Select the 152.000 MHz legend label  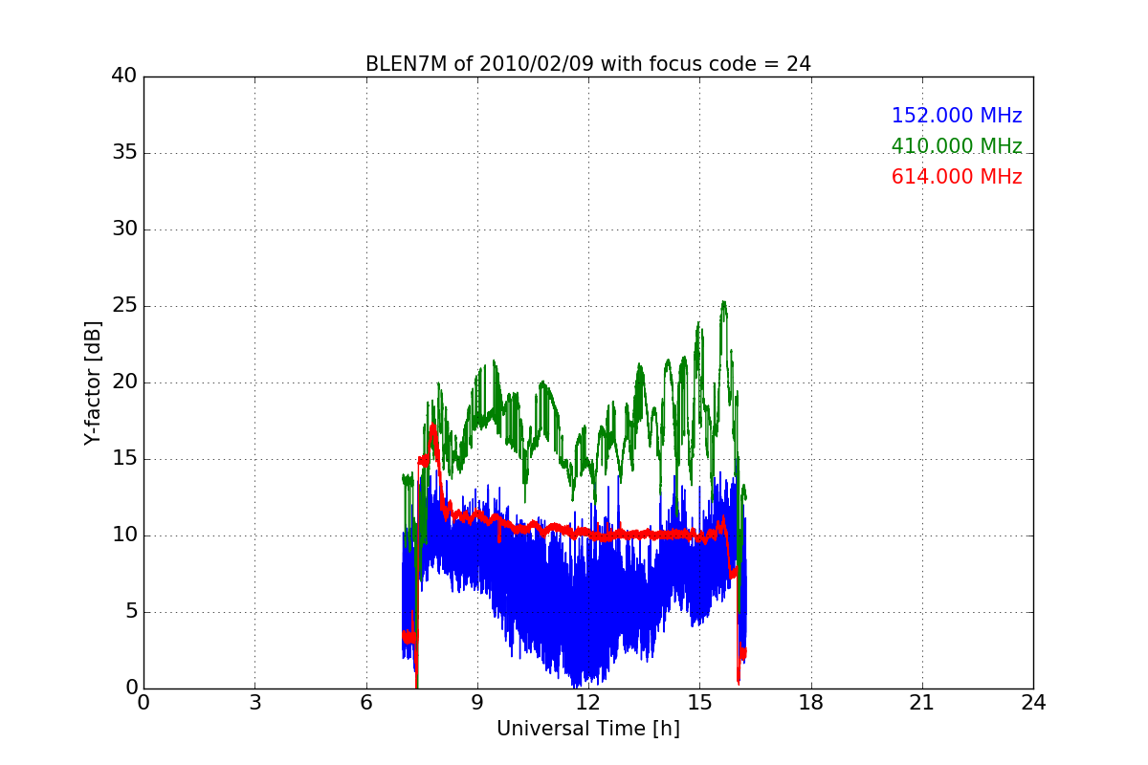pyautogui.click(x=957, y=116)
